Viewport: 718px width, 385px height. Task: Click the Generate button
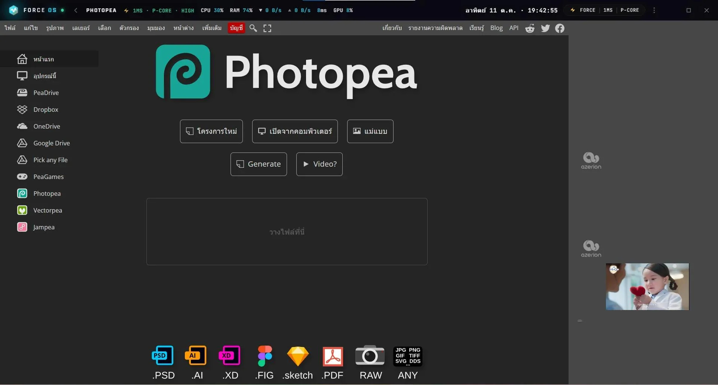tap(259, 164)
